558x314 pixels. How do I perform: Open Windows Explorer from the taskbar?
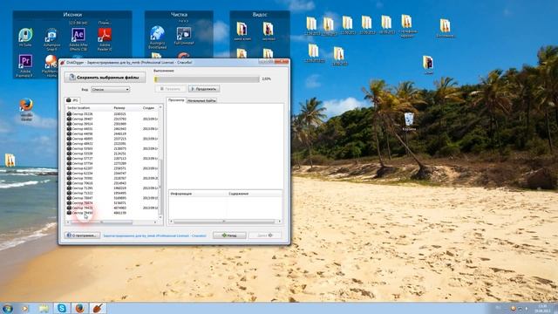(x=44, y=308)
